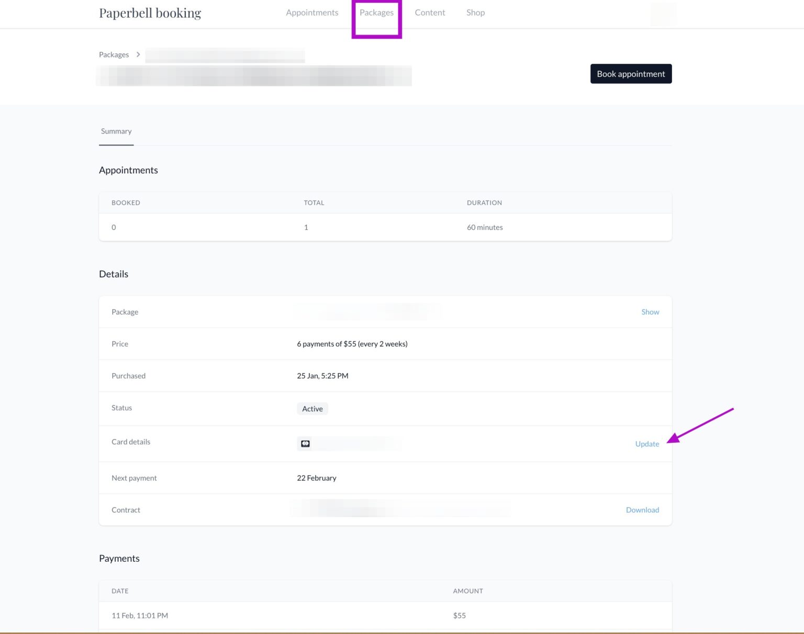Go to the Content section
Viewport: 804px width, 634px height.
[430, 12]
